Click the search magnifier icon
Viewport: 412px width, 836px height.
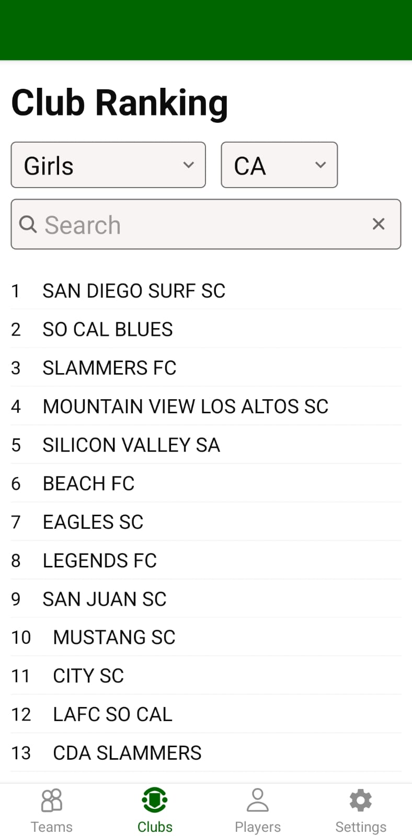click(x=28, y=224)
